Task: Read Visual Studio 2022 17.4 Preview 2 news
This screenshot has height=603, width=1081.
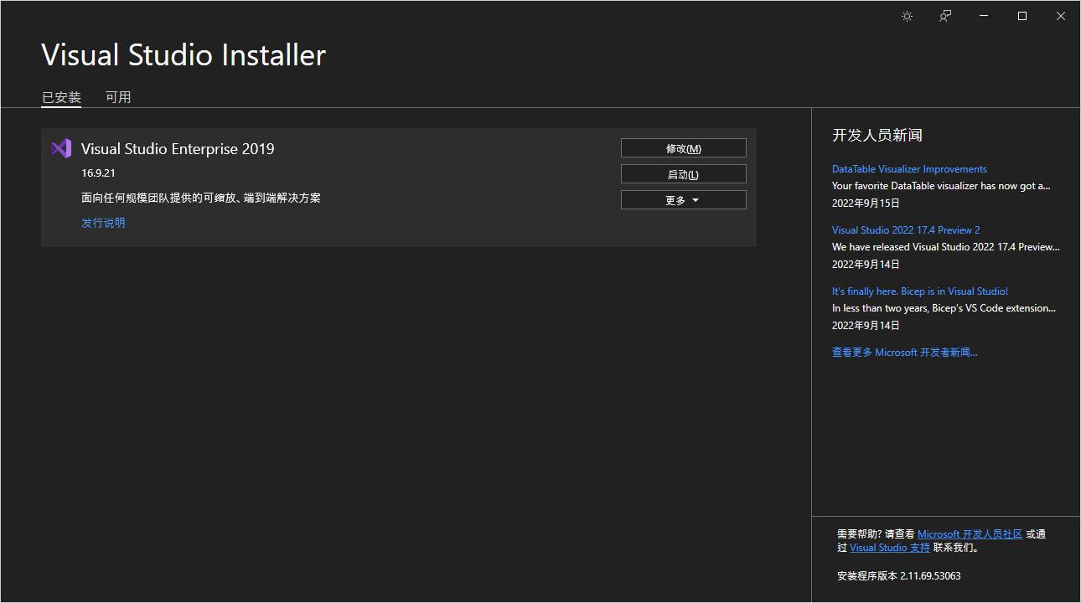Action: pos(905,230)
